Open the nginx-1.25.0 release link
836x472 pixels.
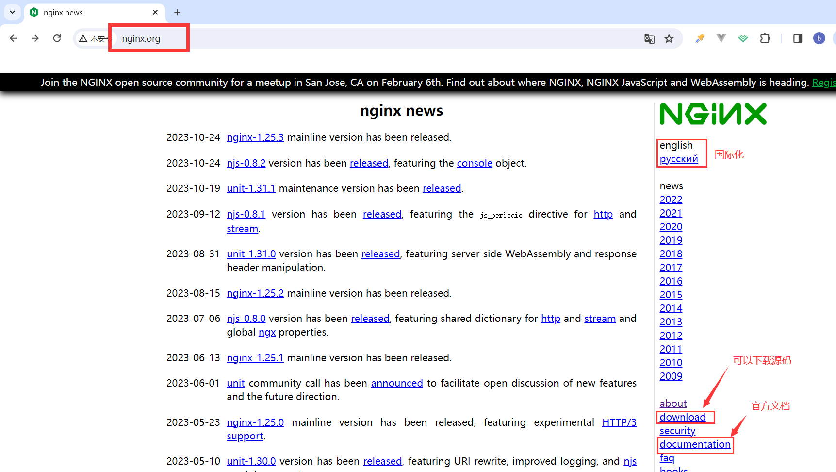coord(255,422)
